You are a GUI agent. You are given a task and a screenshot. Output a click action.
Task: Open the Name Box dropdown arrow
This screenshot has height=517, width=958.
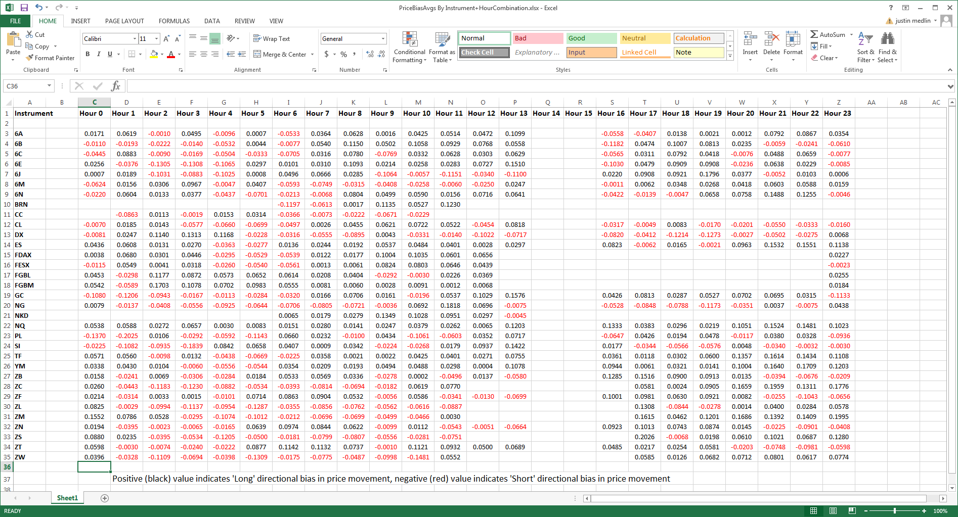point(49,86)
